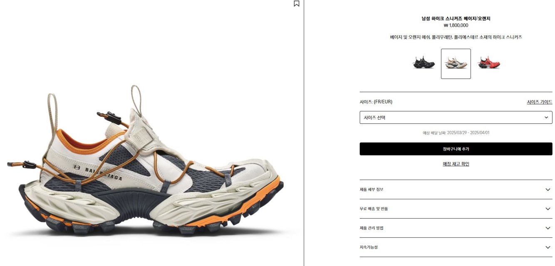Select the beige/orange sneaker variant thumbnail

click(x=456, y=64)
